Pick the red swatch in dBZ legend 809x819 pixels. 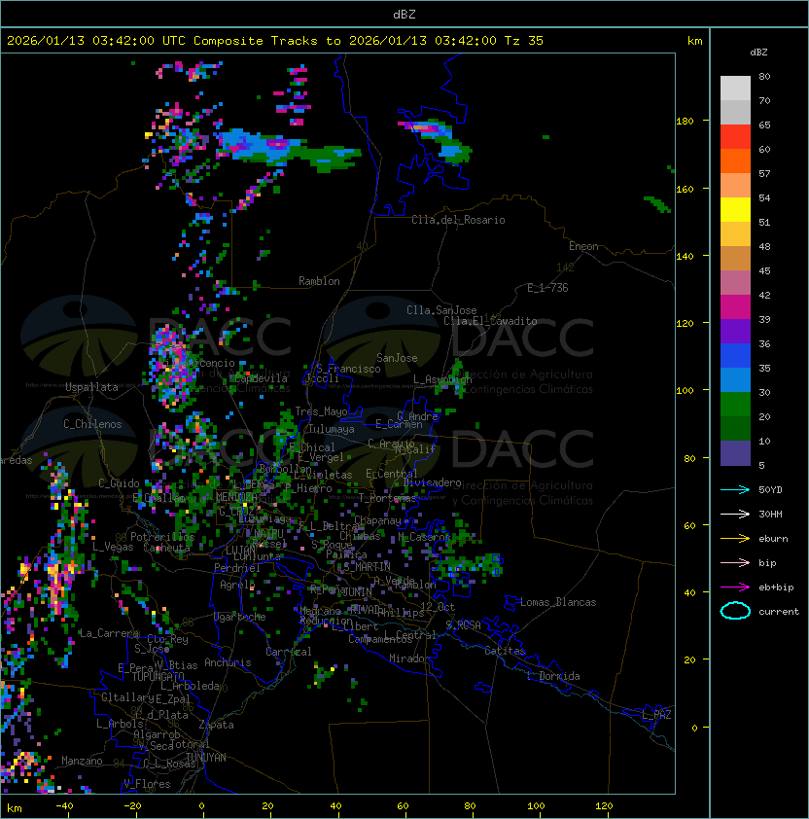tap(735, 137)
